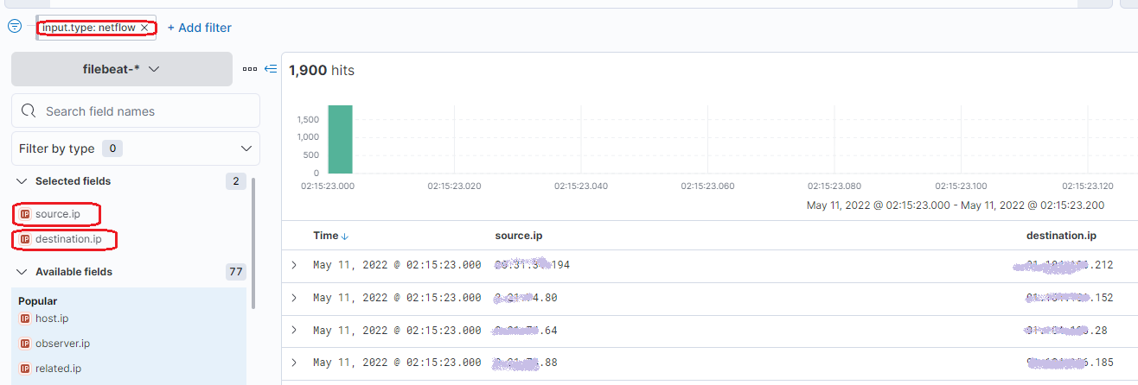Sort by the Time column header
Viewport: 1138px width, 385px height.
pyautogui.click(x=330, y=236)
